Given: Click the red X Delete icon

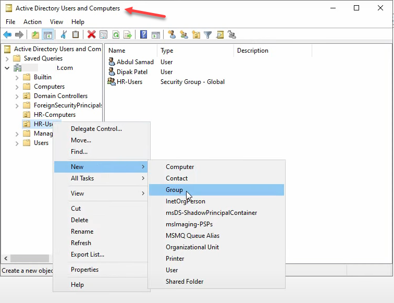Looking at the screenshot, I should pyautogui.click(x=92, y=34).
